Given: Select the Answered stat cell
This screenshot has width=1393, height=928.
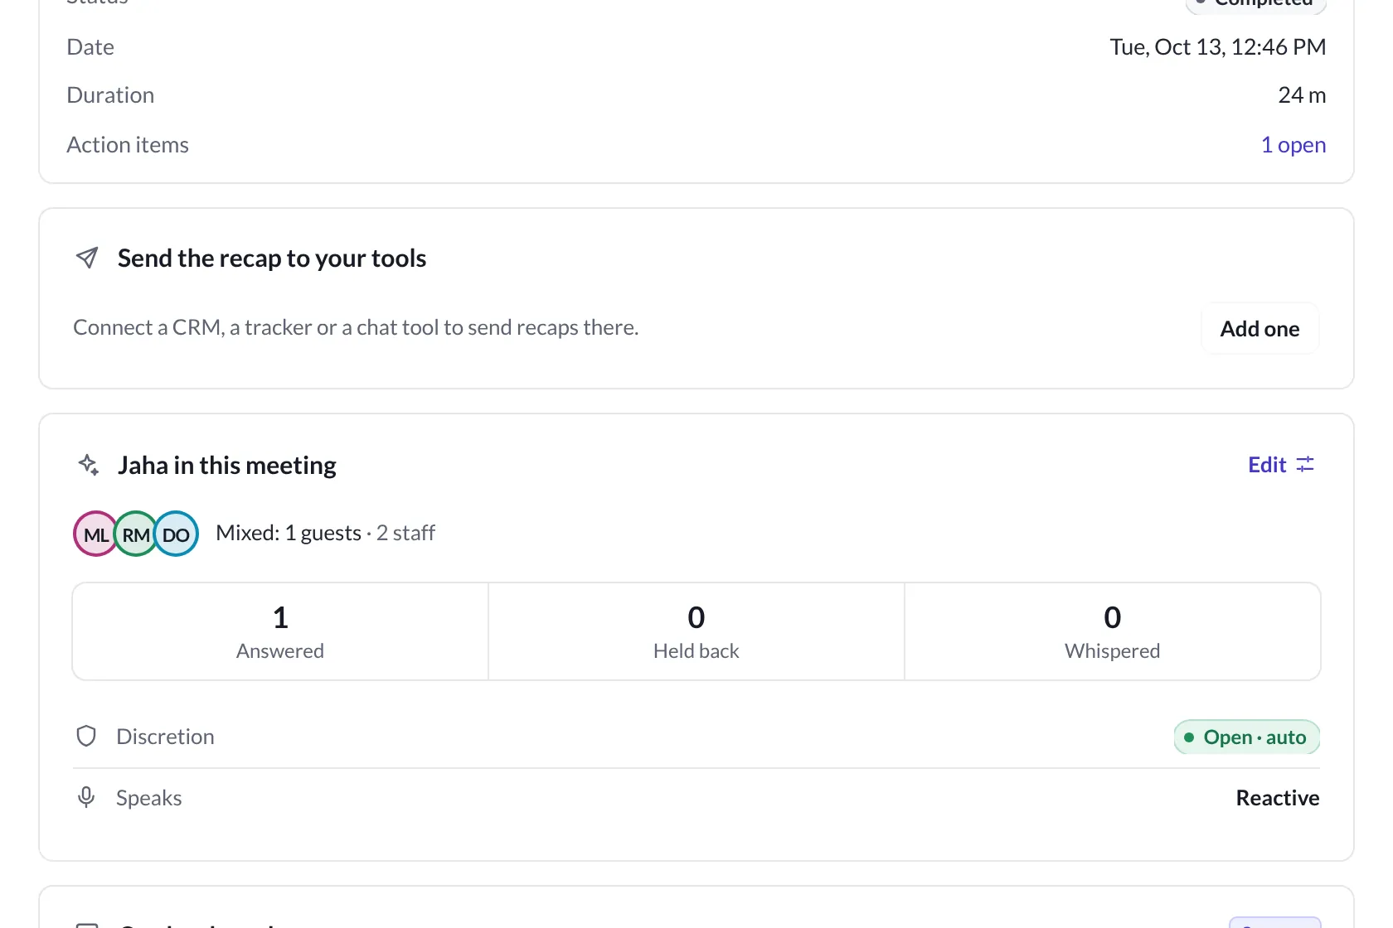Looking at the screenshot, I should 280,631.
